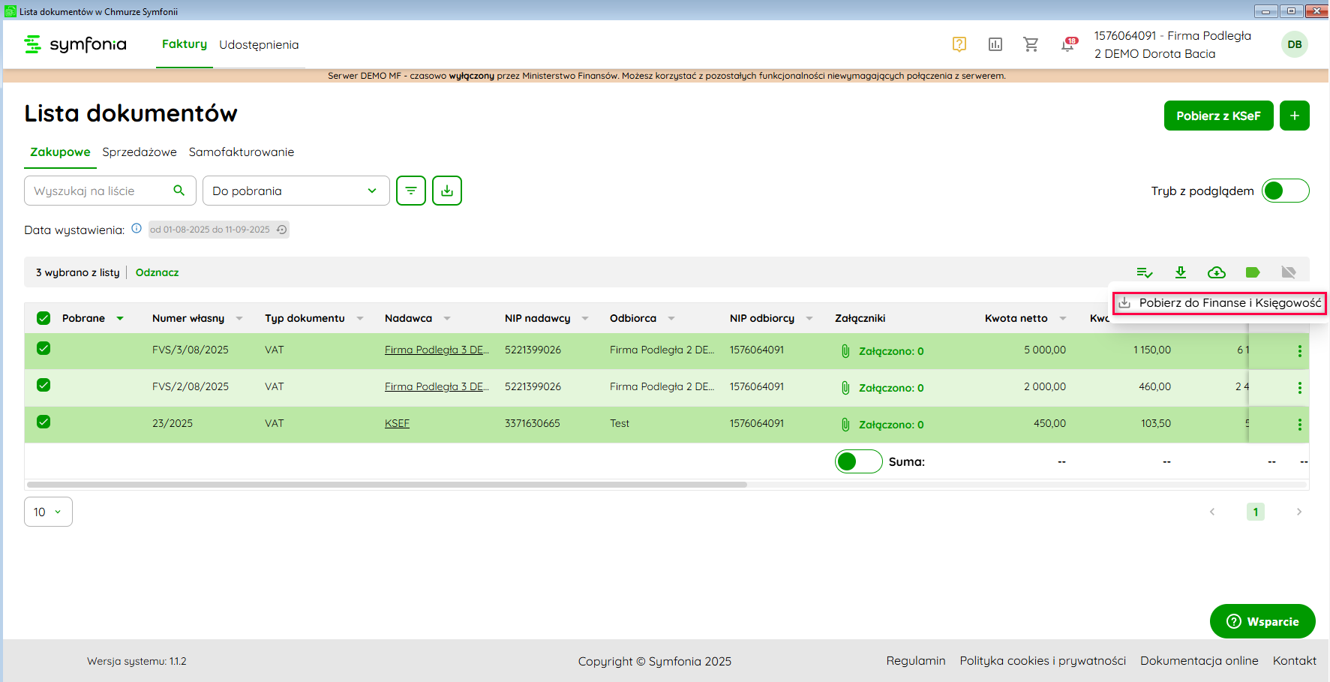Viewport: 1330px width, 682px height.
Task: Open the reports chart icon in header
Action: tap(995, 44)
